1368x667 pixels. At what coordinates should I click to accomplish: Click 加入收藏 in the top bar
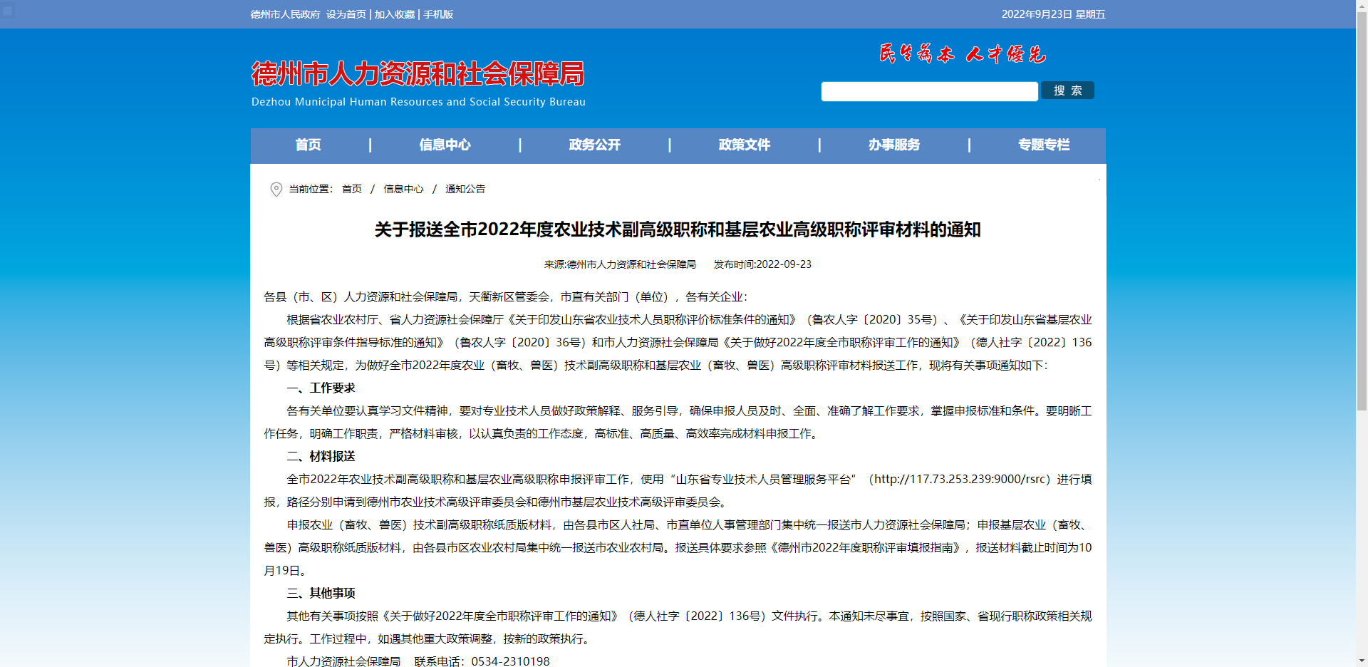[395, 14]
